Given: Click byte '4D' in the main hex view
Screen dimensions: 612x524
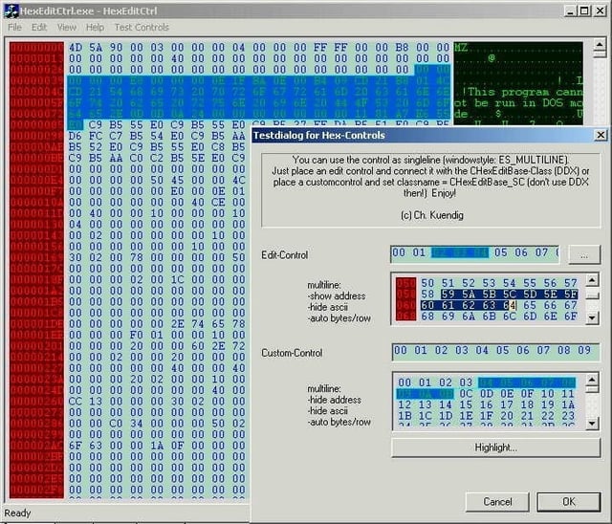Looking at the screenshot, I should [76, 48].
